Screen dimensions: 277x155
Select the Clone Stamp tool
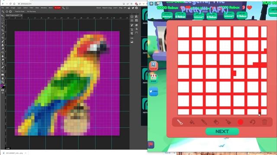coord(3,45)
